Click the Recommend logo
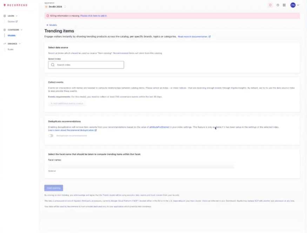The width and height of the screenshot is (307, 233). pos(15,5)
